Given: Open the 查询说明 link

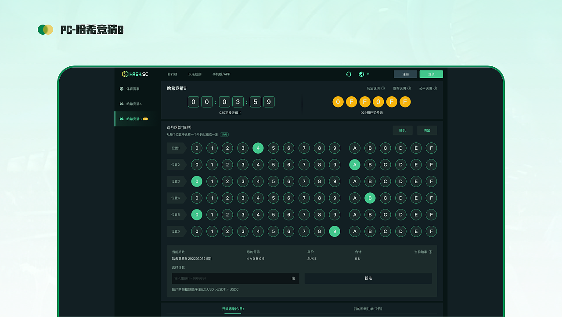Looking at the screenshot, I should (x=399, y=88).
